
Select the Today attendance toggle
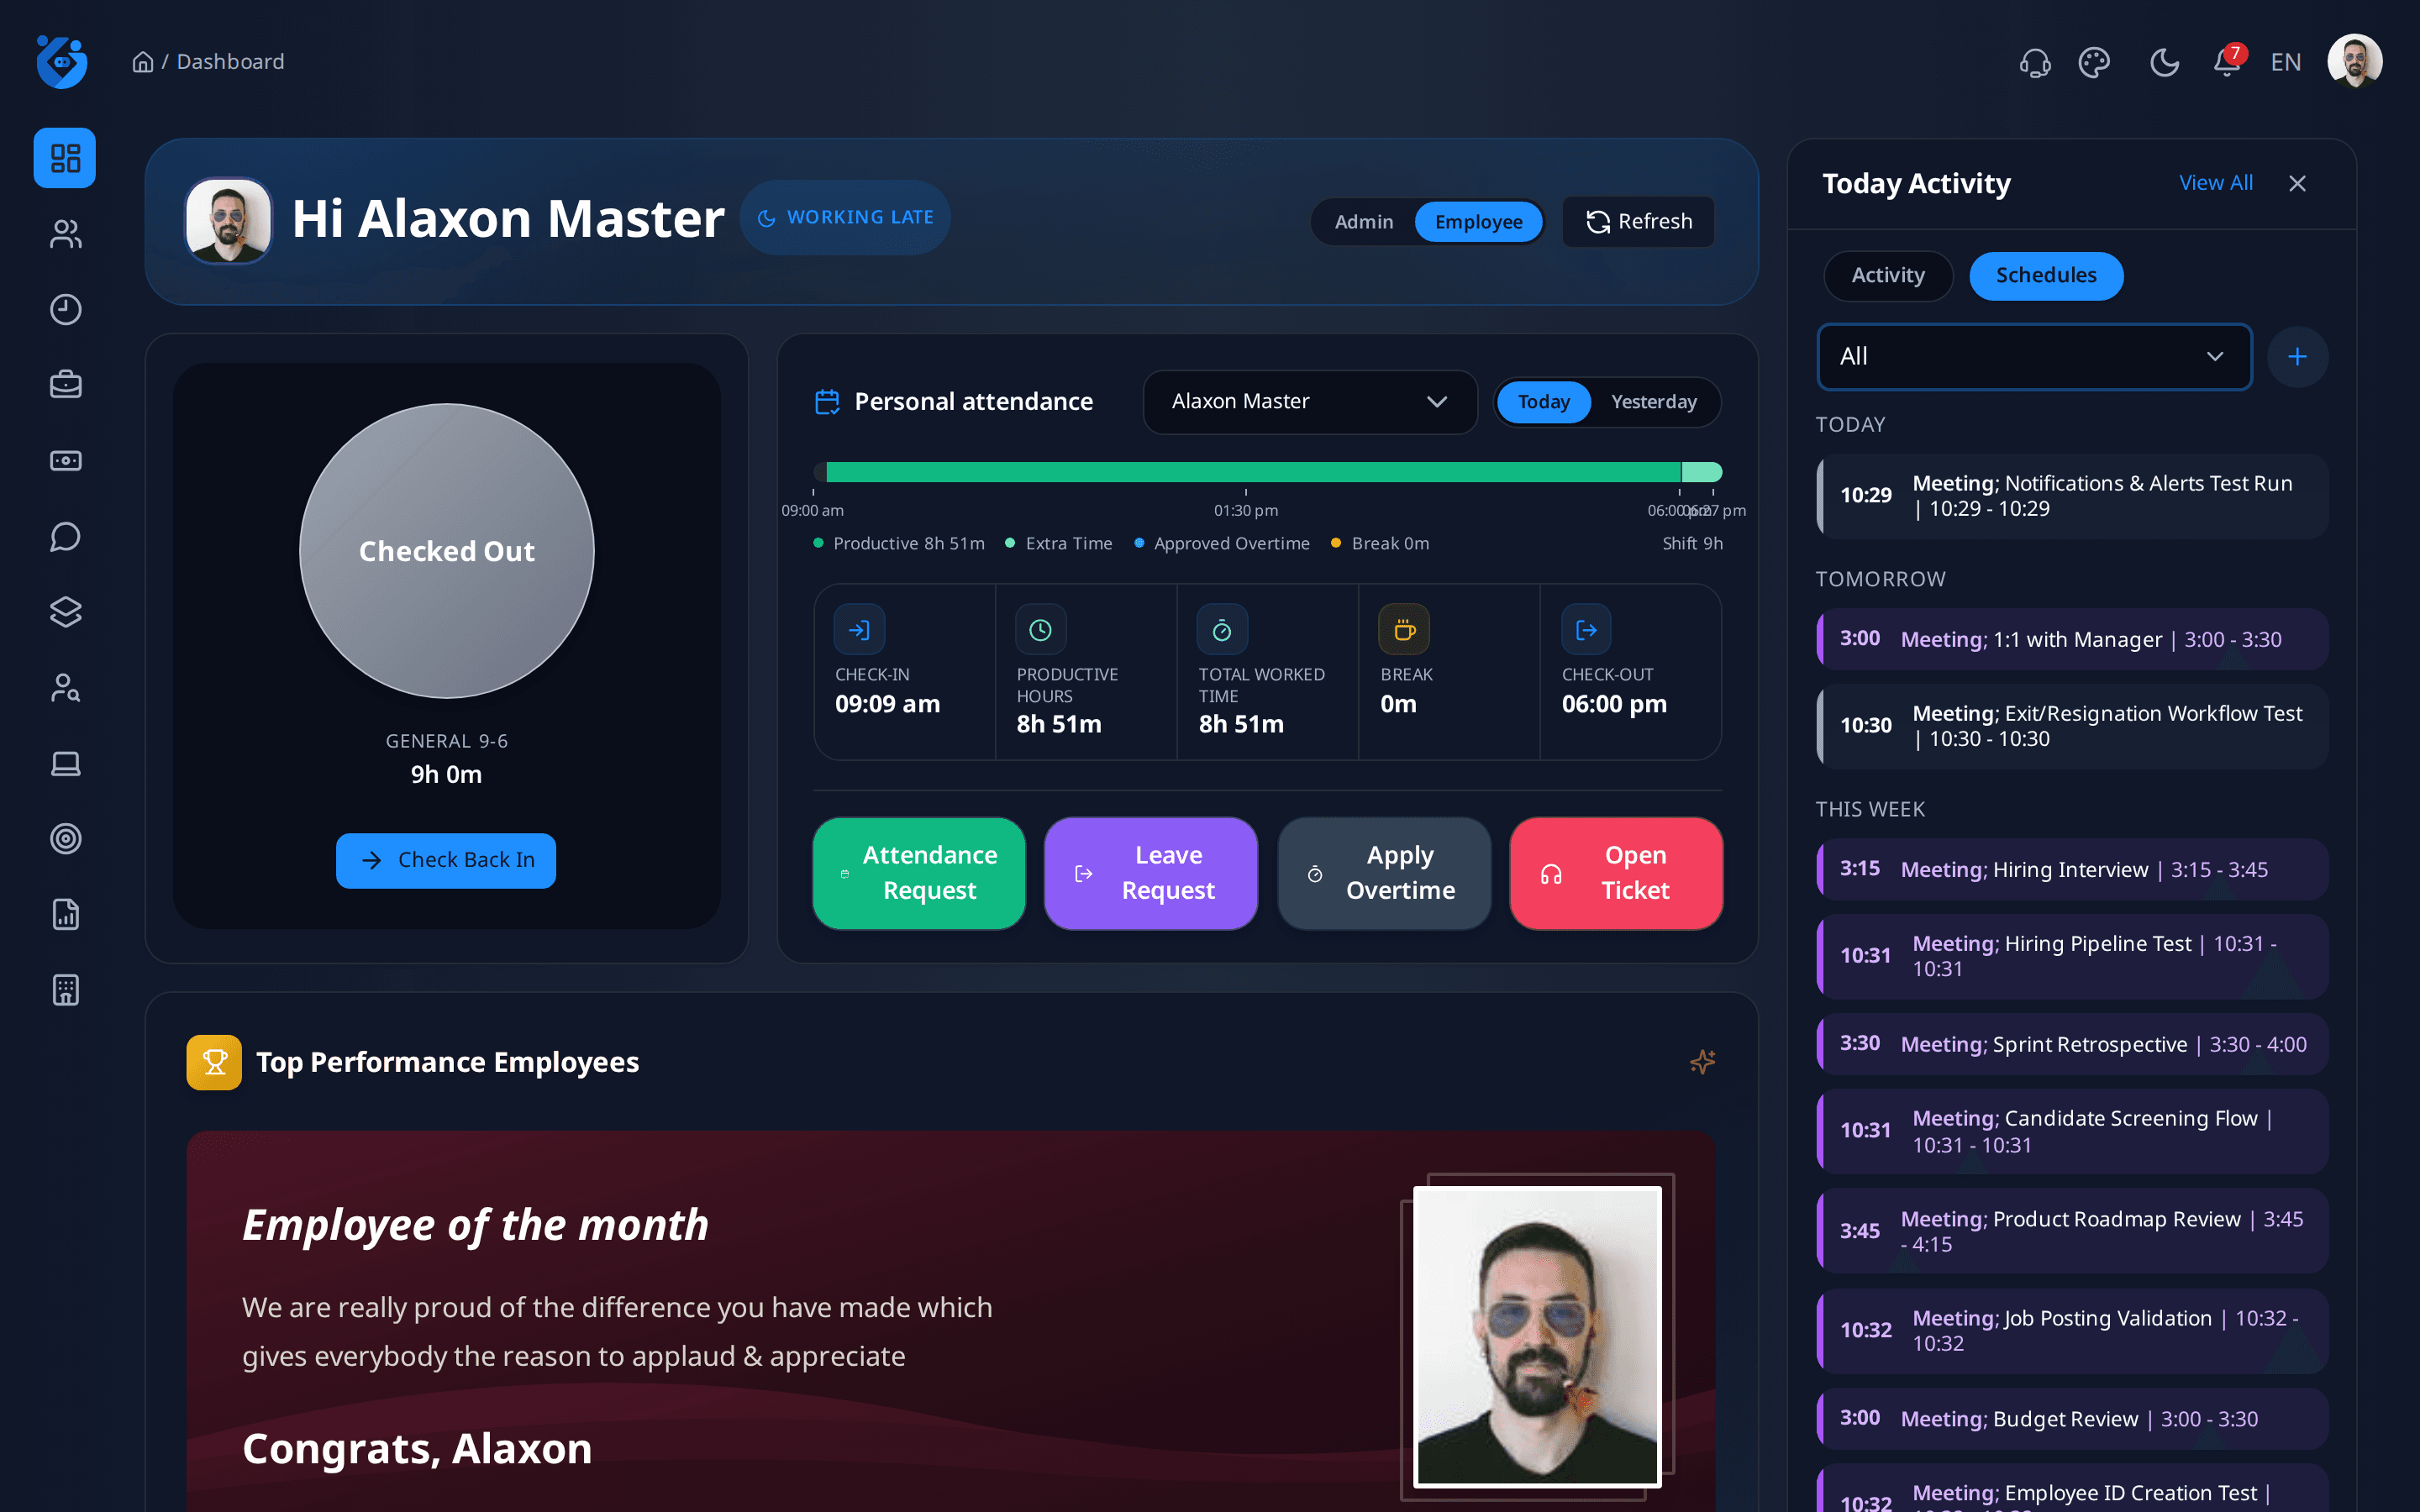1543,402
